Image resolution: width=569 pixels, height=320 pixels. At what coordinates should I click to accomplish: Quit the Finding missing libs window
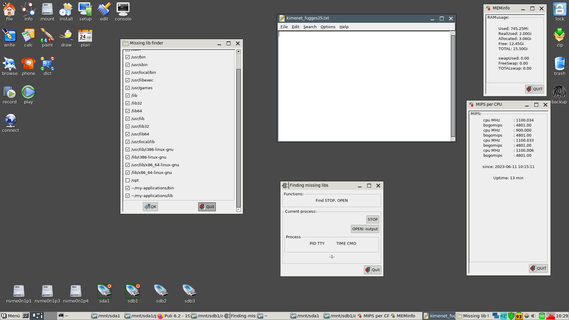click(373, 270)
